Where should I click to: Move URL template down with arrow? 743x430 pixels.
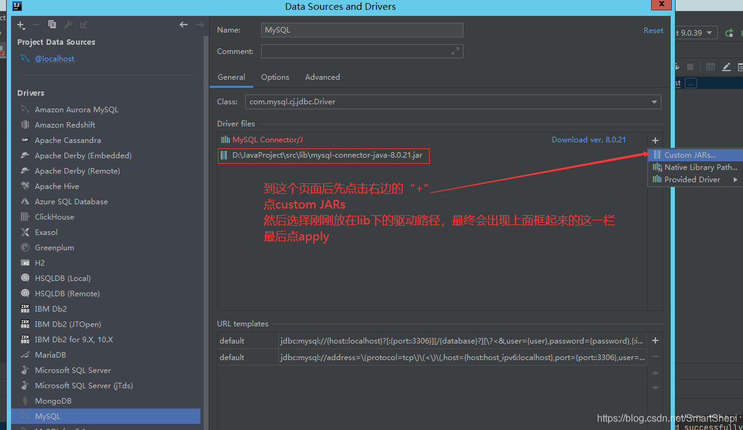[655, 388]
